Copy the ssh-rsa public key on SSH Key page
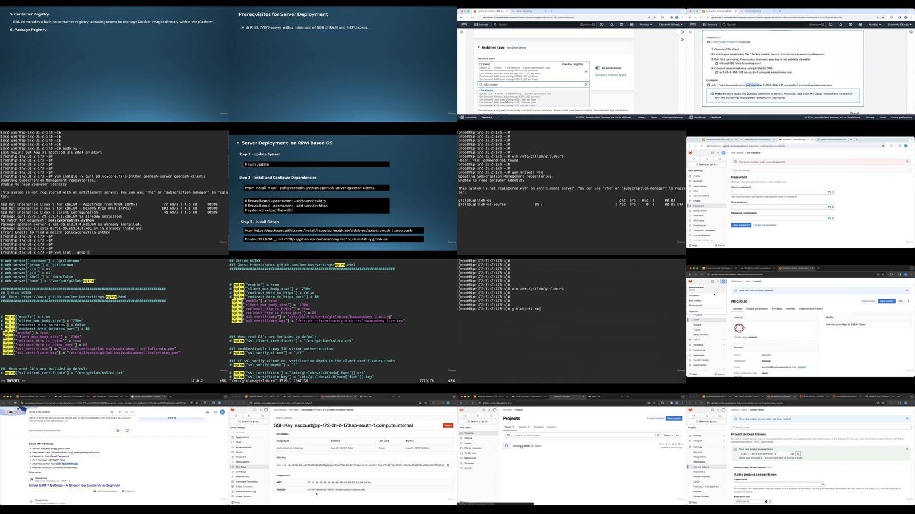This screenshot has width=915, height=514. [448, 465]
